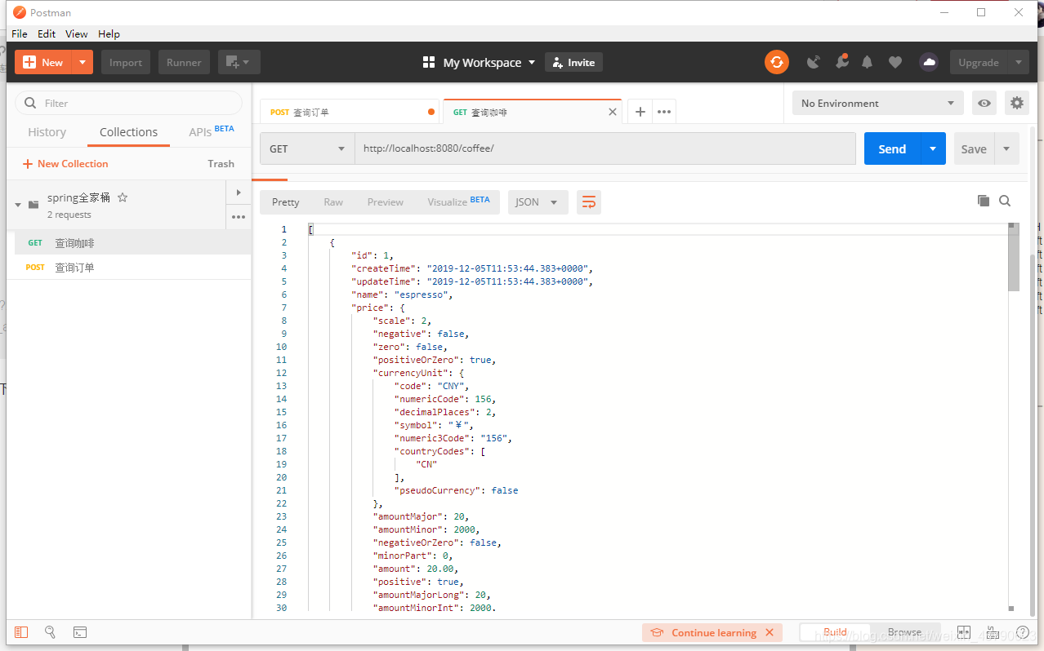Viewport: 1044px width, 651px height.
Task: Switch to the History tab
Action: click(x=47, y=132)
